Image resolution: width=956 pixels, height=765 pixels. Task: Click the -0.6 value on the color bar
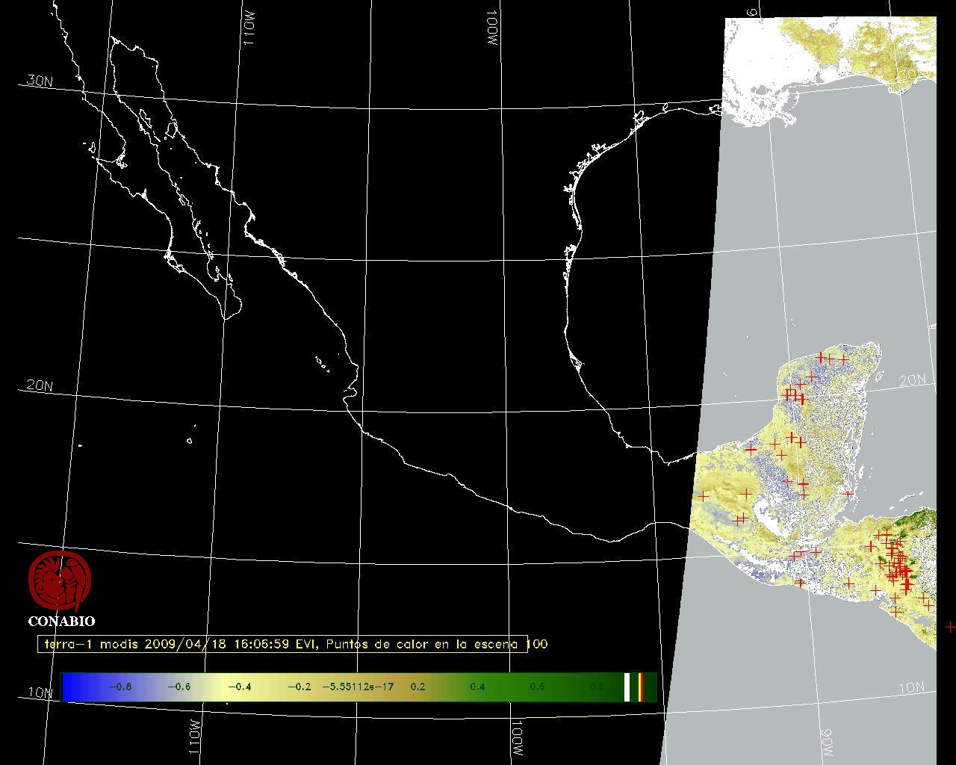coord(179,687)
